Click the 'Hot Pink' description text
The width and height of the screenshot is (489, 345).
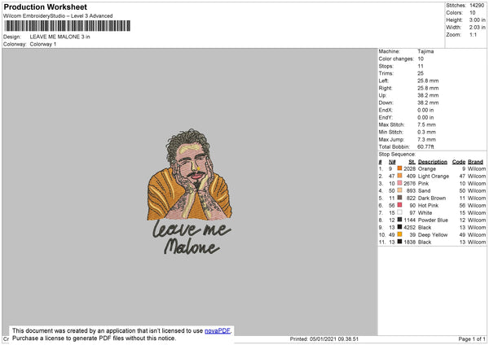[428, 206]
